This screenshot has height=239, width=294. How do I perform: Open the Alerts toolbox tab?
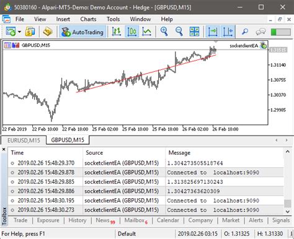tap(256, 220)
